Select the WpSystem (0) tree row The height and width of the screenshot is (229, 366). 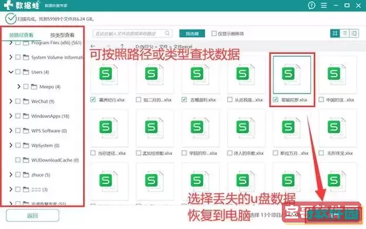34,145
